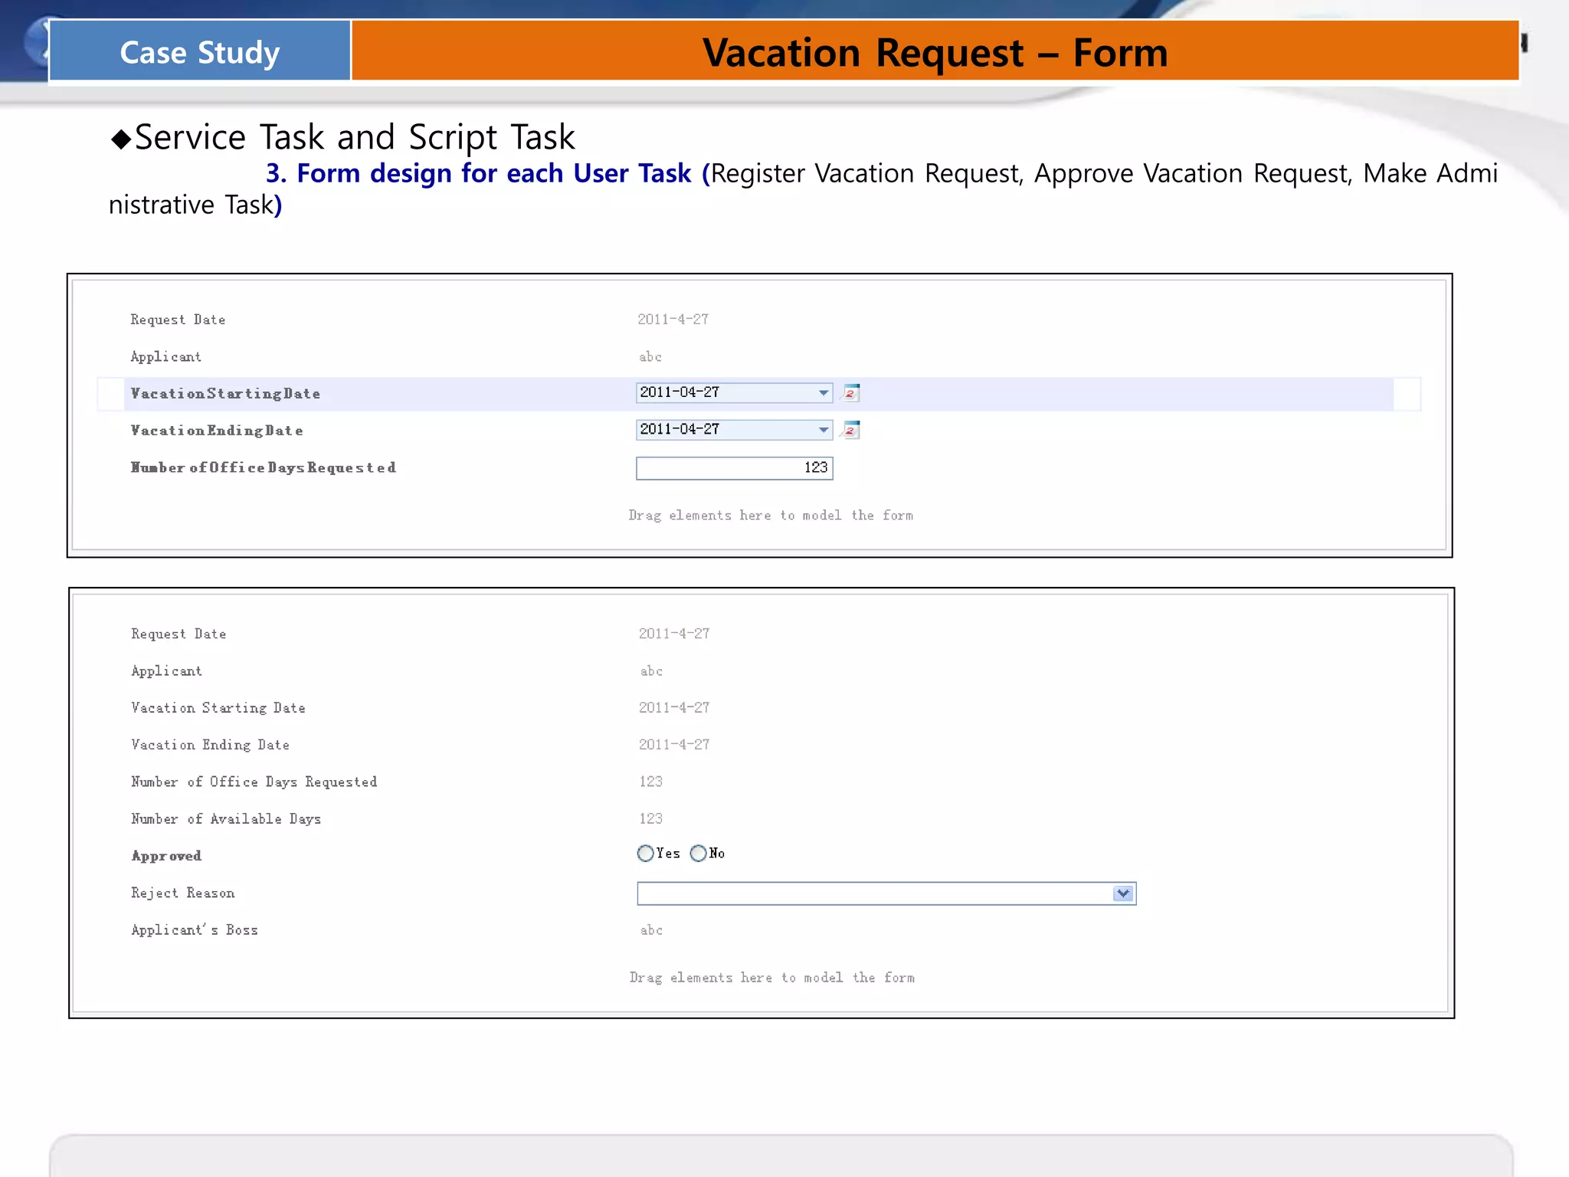Click the Vacation Ending Date date field
Screen dimensions: 1569x1177
(x=724, y=430)
